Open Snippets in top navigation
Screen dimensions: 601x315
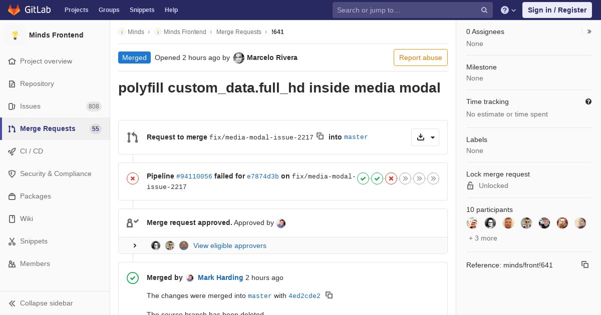point(142,10)
